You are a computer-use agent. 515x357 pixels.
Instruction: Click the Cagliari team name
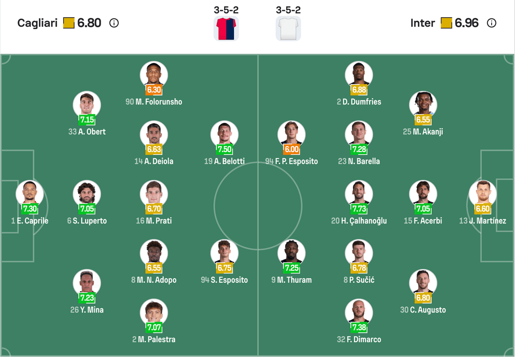click(x=38, y=23)
